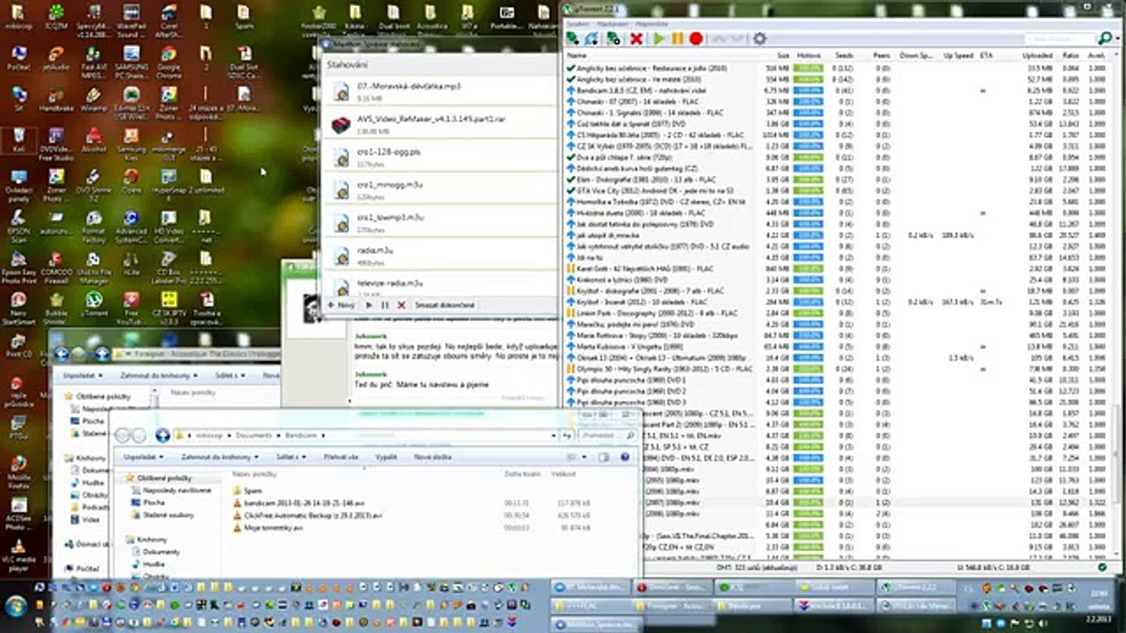
Task: Expand Sdílet s dropdown in the Bandicam window
Action: pos(289,457)
